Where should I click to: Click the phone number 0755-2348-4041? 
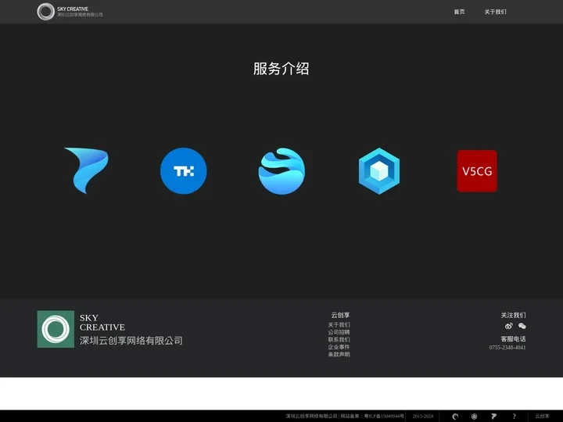point(507,347)
